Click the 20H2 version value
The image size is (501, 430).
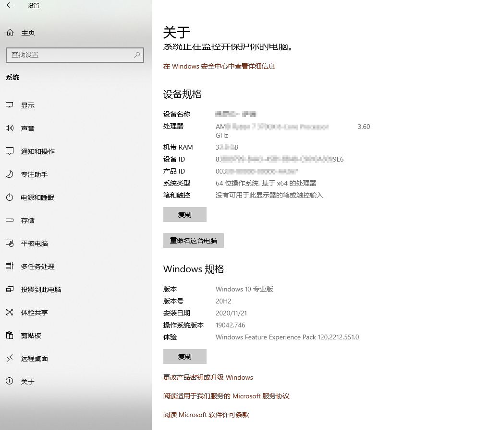(223, 301)
